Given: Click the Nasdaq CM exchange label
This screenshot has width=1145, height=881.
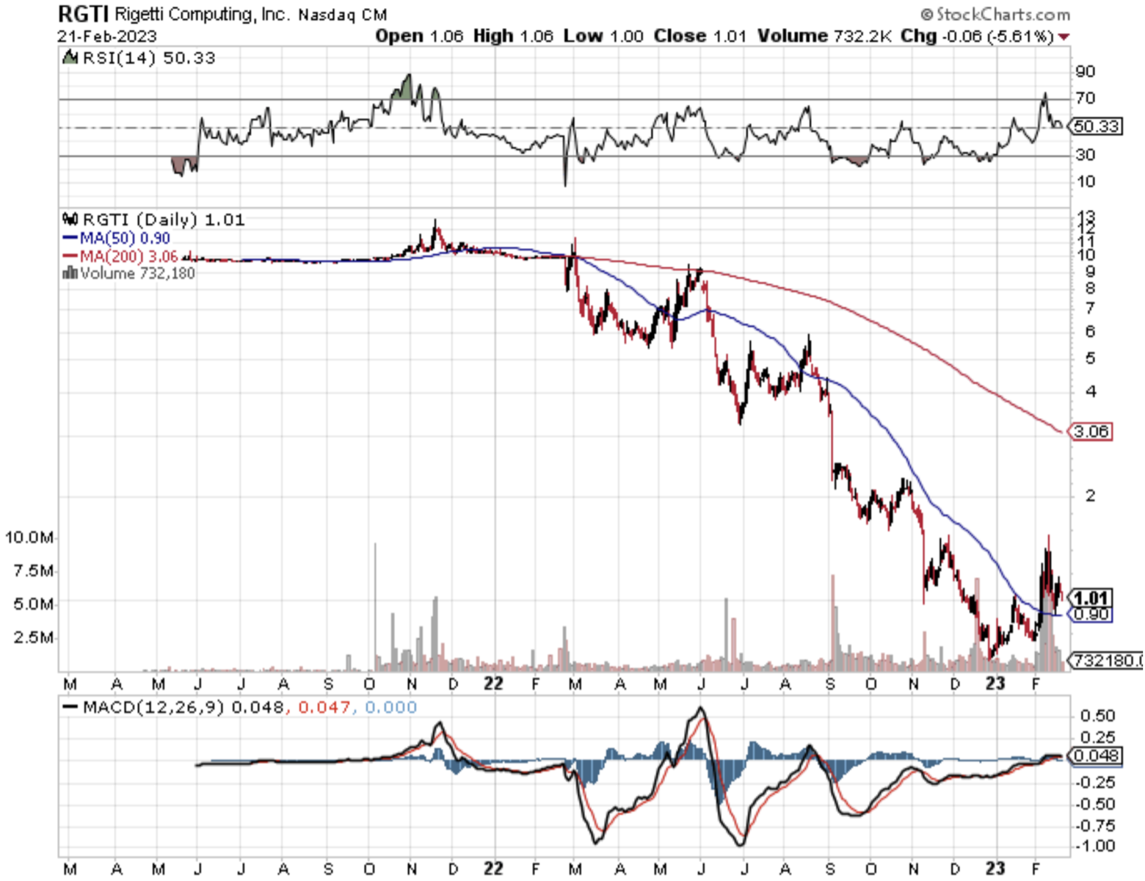Looking at the screenshot, I should 342,15.
